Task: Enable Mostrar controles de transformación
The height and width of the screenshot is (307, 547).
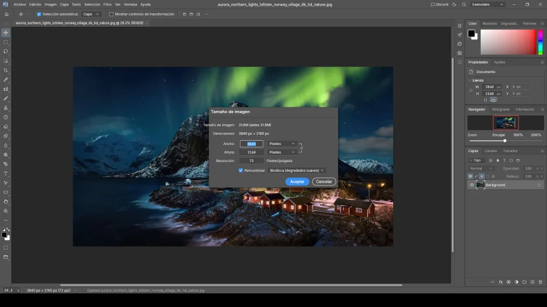Action: point(111,14)
